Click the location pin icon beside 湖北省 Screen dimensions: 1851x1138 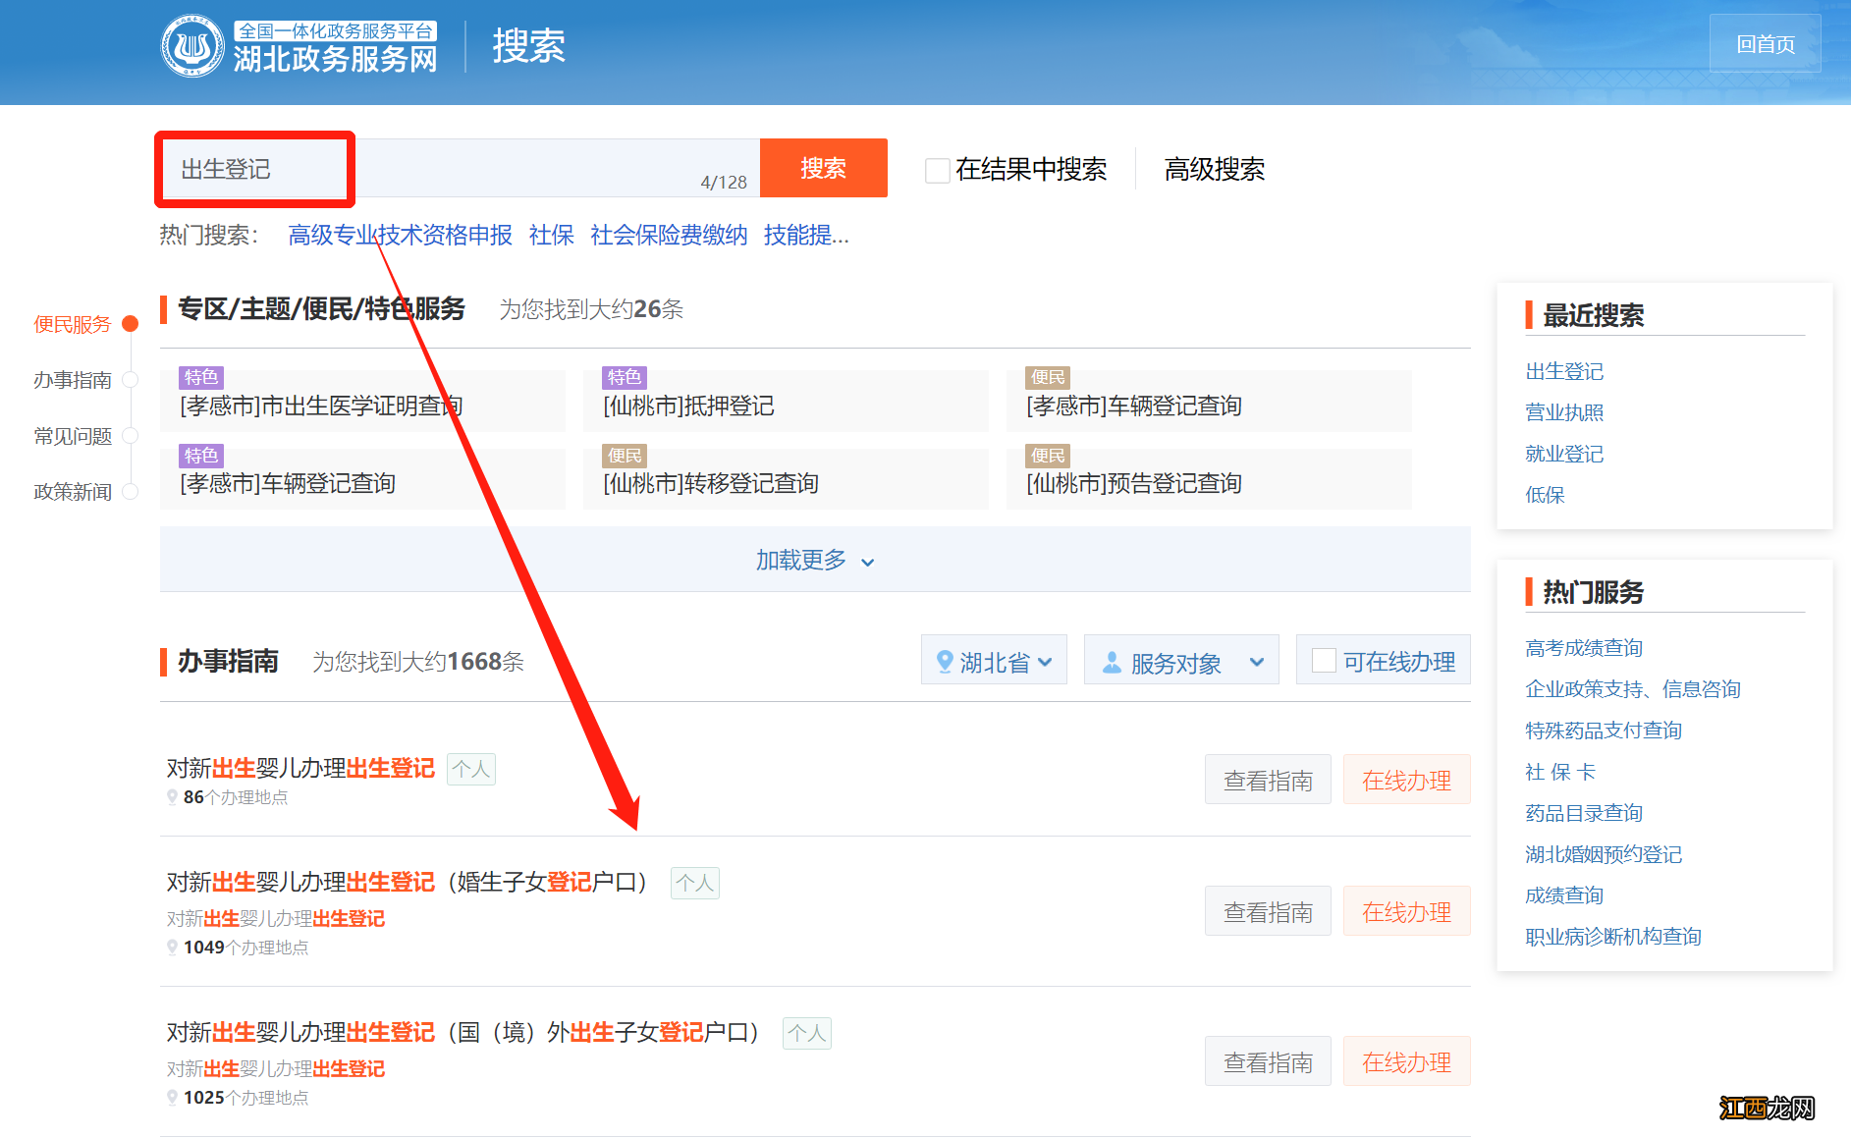946,661
